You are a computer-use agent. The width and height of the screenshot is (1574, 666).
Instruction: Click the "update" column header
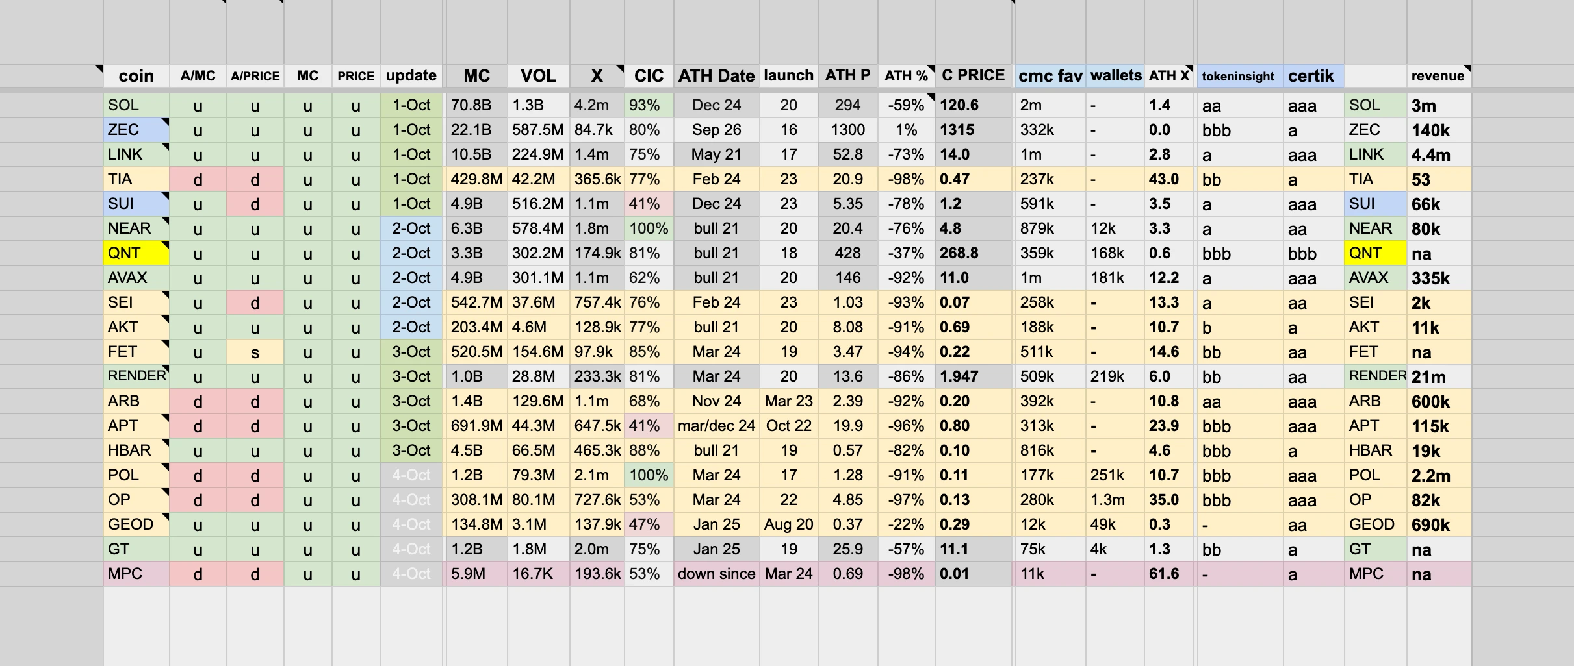[411, 76]
